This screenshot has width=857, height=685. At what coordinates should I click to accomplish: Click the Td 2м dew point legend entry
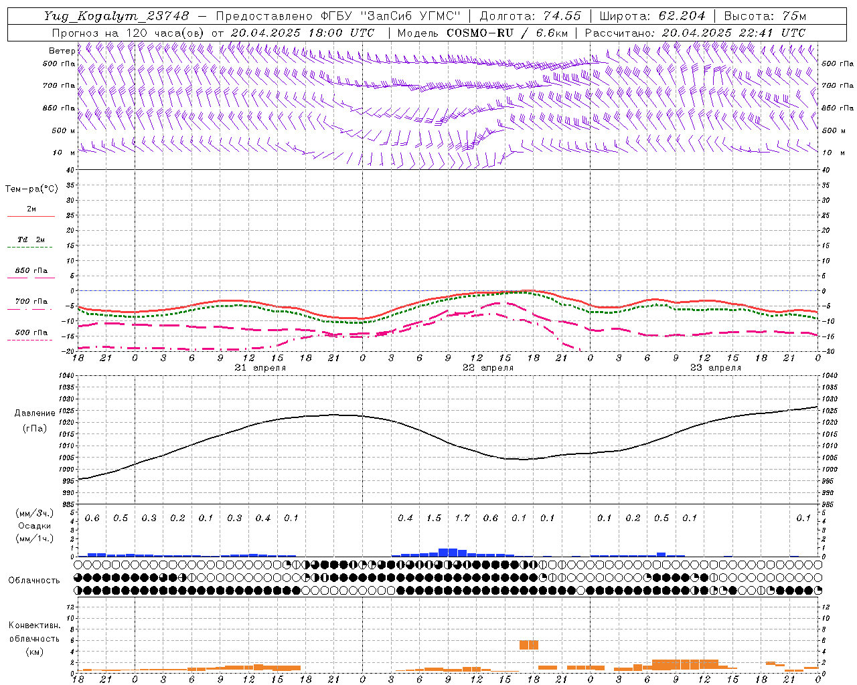(31, 239)
